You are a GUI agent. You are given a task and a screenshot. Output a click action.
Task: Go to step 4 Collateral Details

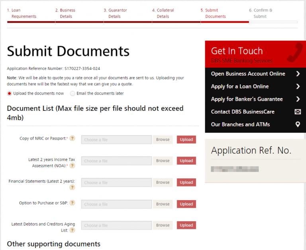click(x=163, y=13)
